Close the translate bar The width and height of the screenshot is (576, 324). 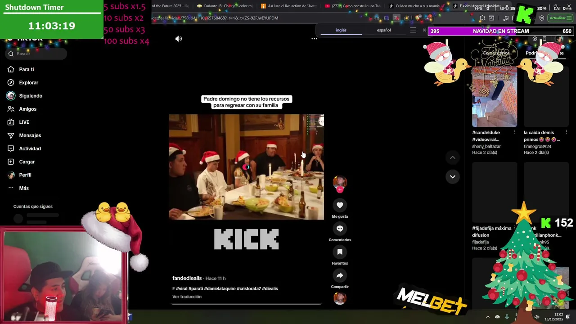click(424, 30)
